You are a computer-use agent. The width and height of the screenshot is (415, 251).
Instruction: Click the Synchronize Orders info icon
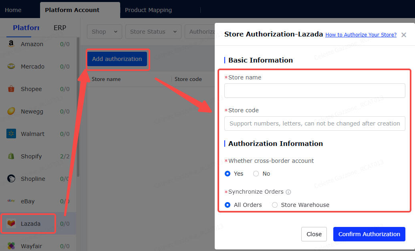coord(288,192)
